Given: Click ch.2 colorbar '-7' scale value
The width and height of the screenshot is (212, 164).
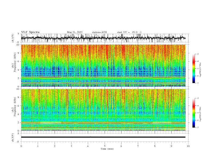Looking at the screenshot, I should point(198,128).
